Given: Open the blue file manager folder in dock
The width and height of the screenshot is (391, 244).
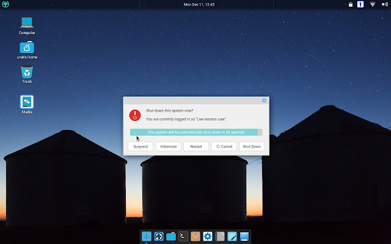Looking at the screenshot, I should (x=171, y=236).
